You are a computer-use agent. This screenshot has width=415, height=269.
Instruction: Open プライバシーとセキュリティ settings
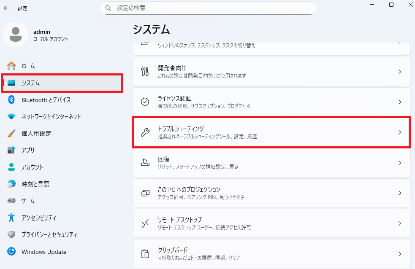(62, 234)
